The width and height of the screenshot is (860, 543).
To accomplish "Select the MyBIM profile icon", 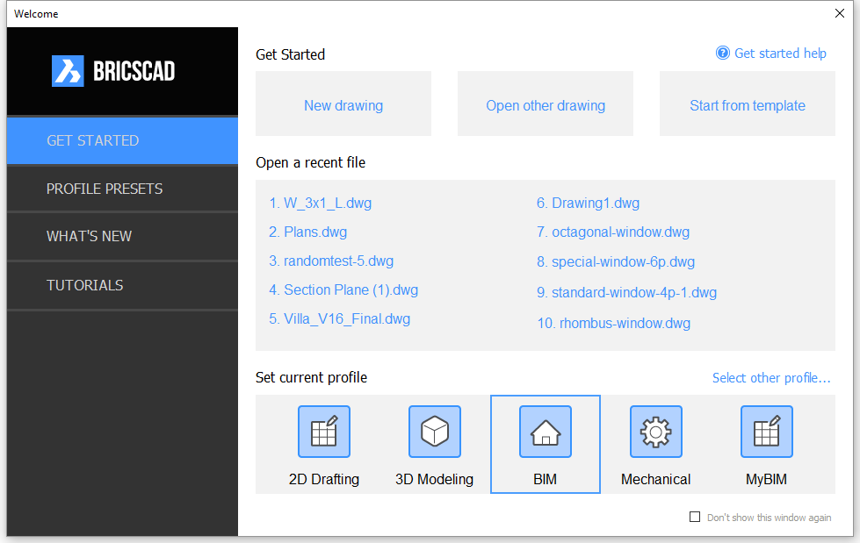I will point(766,432).
